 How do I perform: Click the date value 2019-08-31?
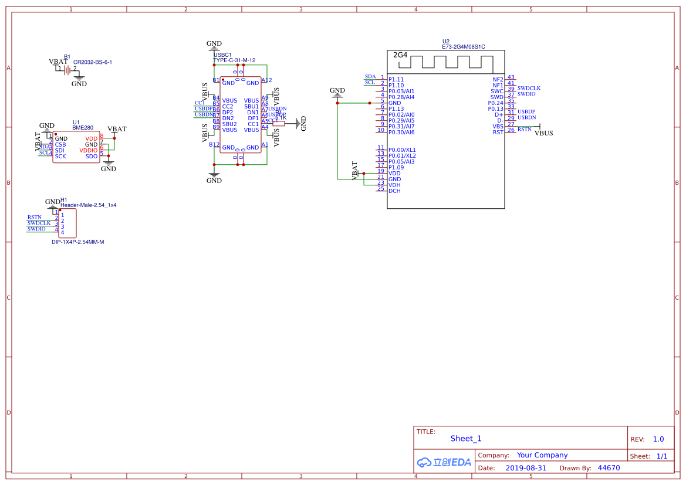526,468
